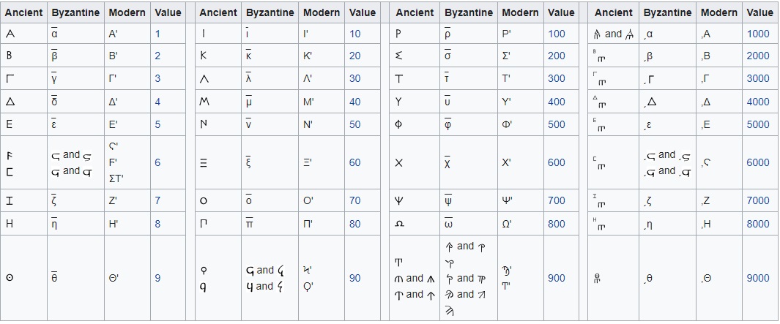
Task: Click the value link 40
Action: [x=354, y=102]
